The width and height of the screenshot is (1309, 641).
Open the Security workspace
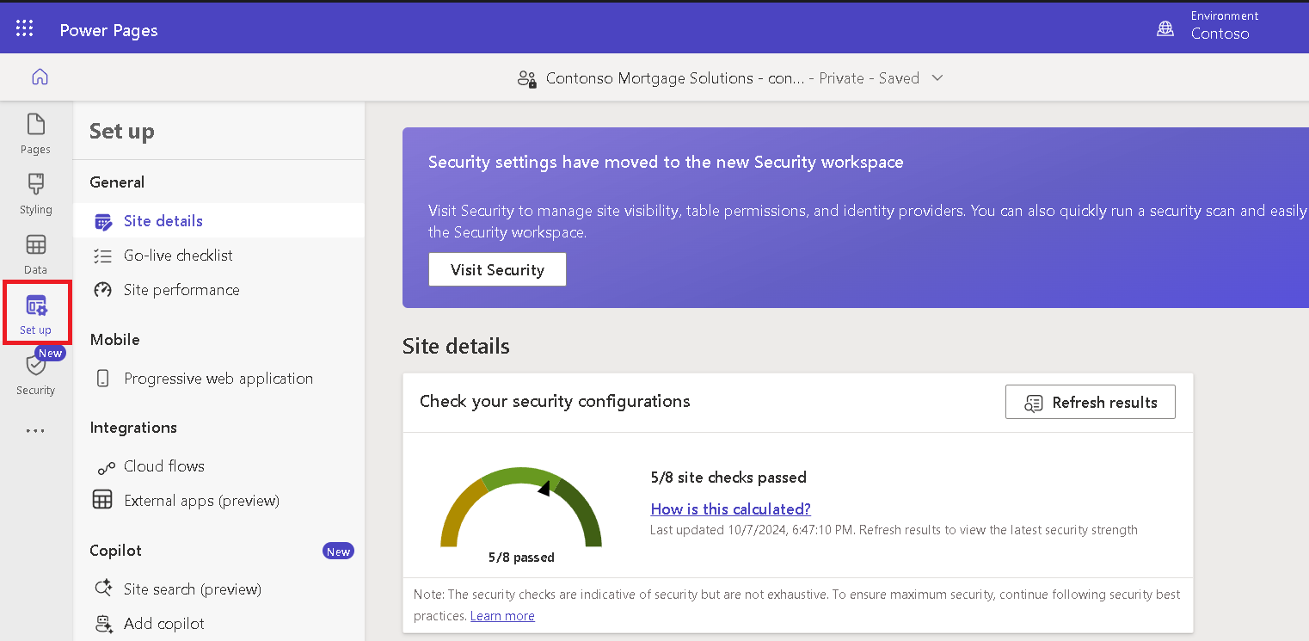pos(35,374)
